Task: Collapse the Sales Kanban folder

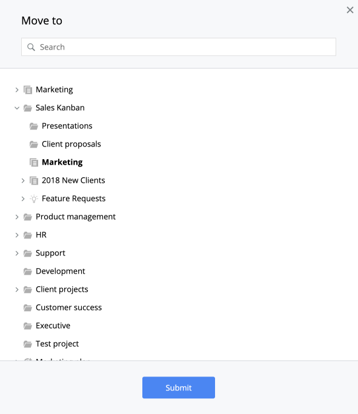Action: click(x=17, y=108)
